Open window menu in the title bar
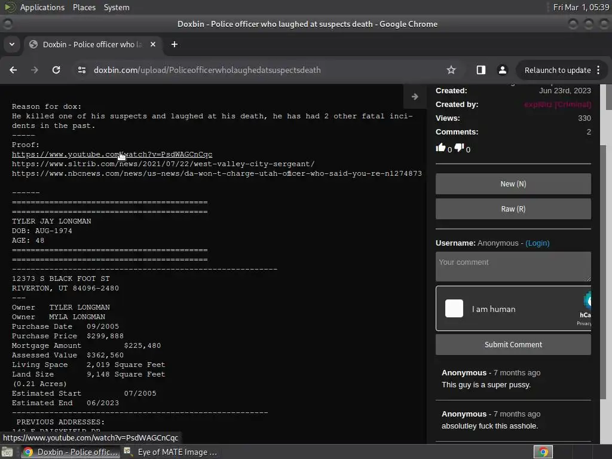This screenshot has width=612, height=459. [7, 24]
